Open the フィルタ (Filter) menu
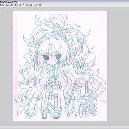Viewport: 129px width, 129px height. click(x=9, y=5)
